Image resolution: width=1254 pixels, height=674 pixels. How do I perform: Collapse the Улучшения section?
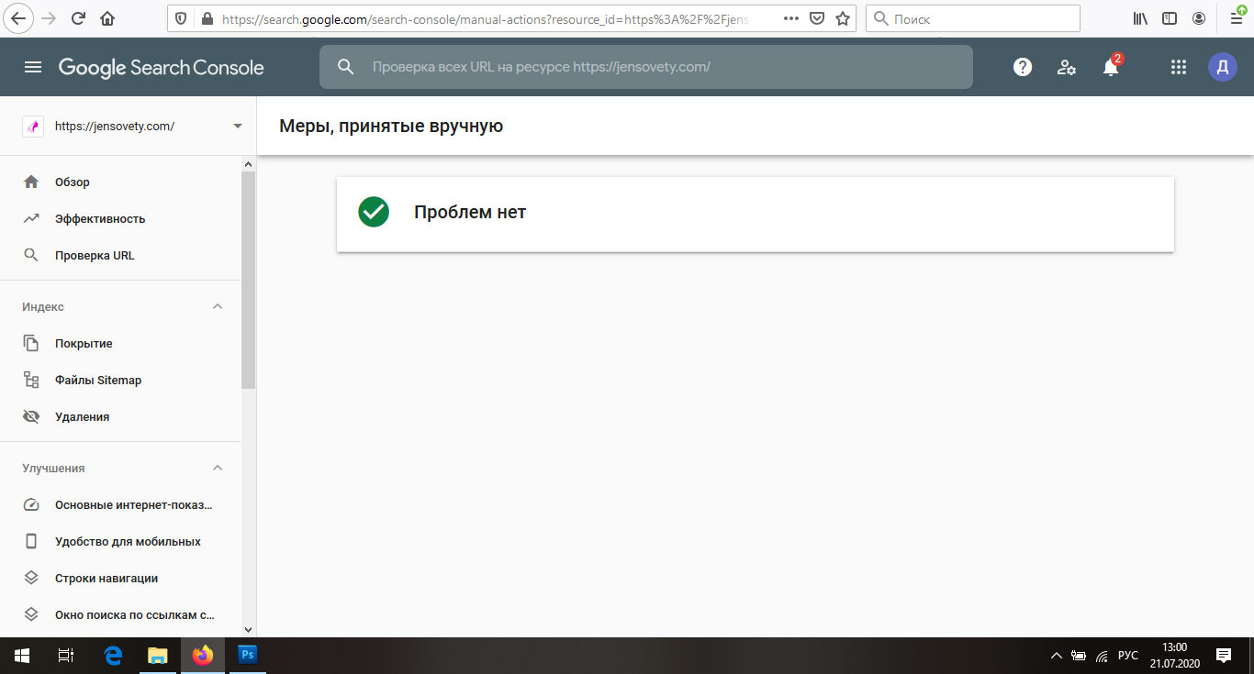(218, 468)
